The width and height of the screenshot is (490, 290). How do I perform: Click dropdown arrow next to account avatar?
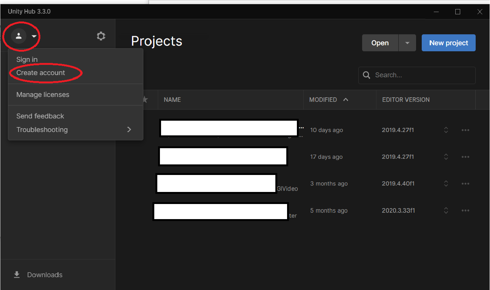click(x=34, y=37)
